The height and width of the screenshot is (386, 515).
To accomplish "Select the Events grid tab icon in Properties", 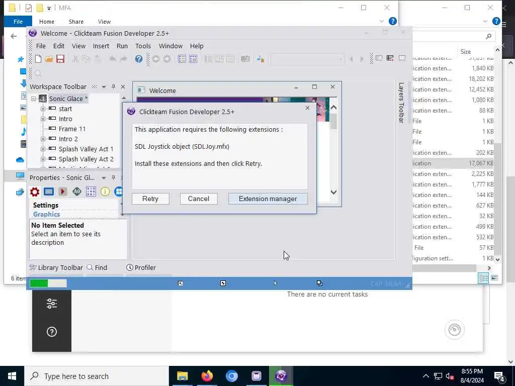I will (x=91, y=191).
